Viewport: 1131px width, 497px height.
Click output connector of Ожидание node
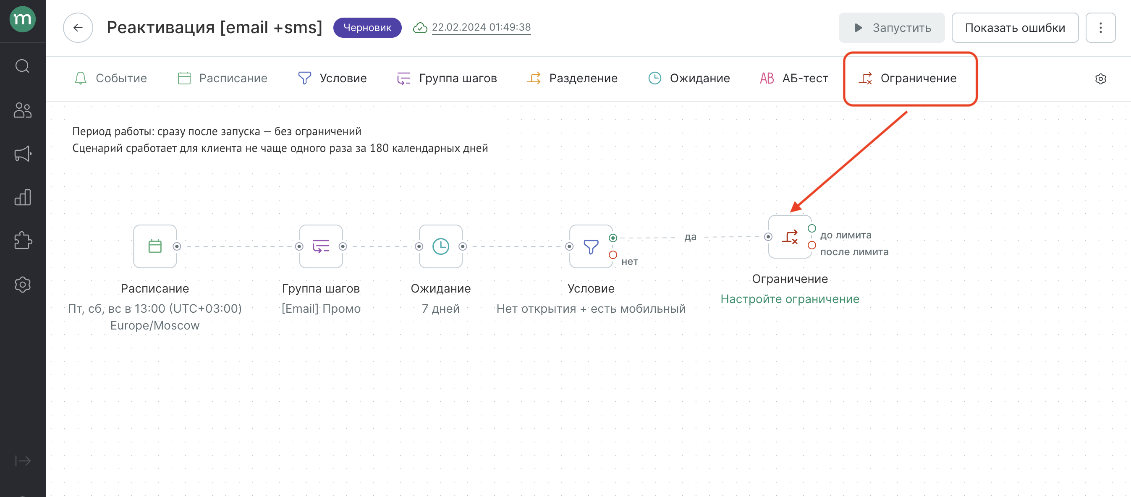pos(463,246)
